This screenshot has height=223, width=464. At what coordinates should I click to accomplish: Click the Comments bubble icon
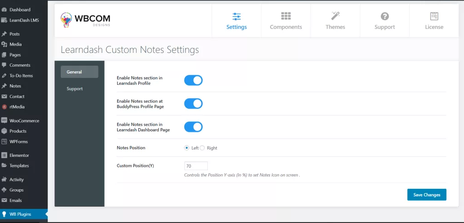(4, 65)
